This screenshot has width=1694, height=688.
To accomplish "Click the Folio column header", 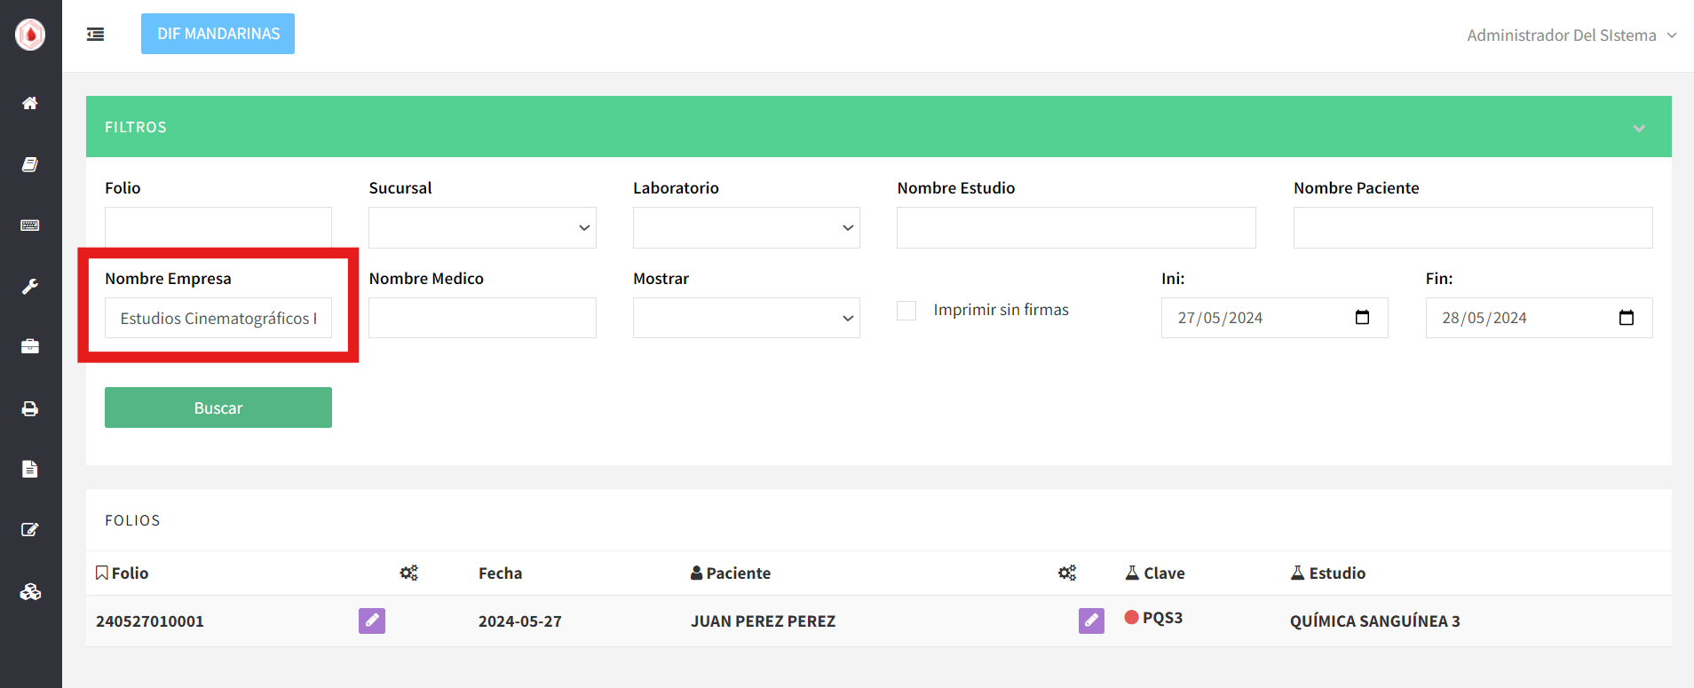I will pos(122,573).
